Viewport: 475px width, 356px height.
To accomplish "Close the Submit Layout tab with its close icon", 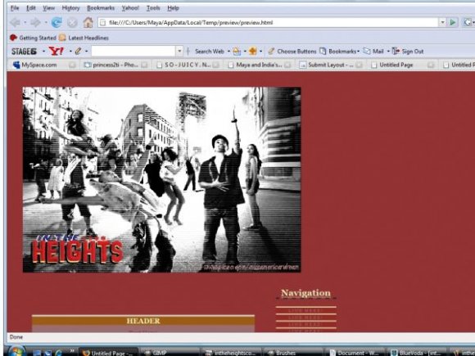I will click(x=359, y=65).
